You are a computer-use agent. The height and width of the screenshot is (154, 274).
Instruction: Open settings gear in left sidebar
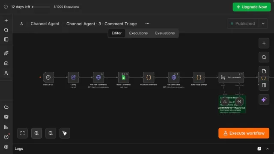(6, 147)
